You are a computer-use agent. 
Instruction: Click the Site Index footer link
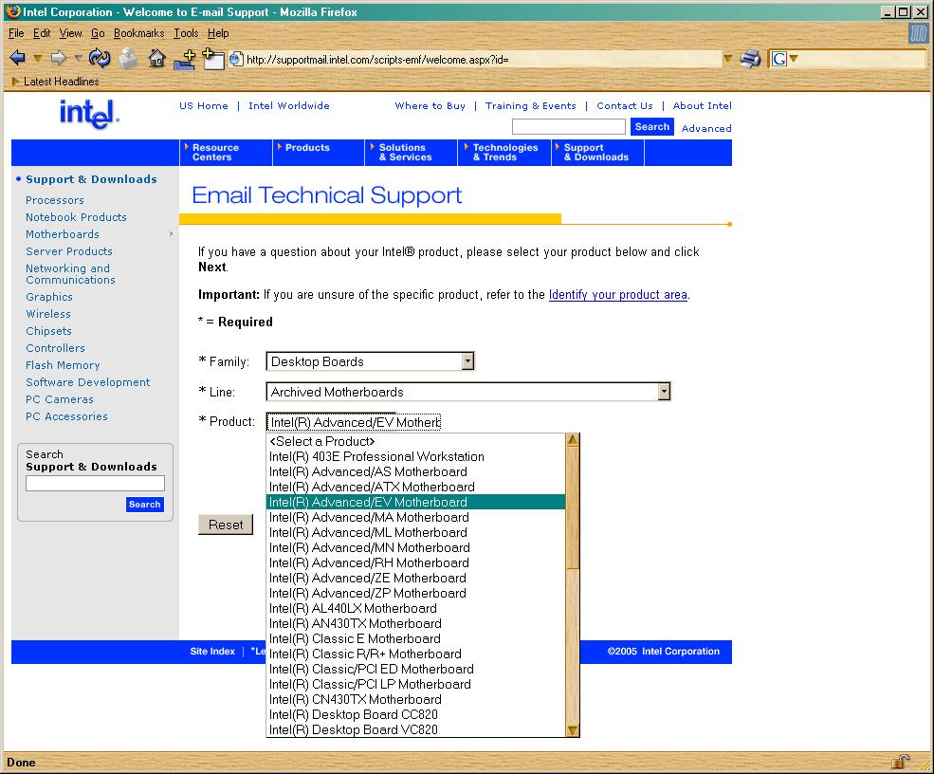coord(212,652)
